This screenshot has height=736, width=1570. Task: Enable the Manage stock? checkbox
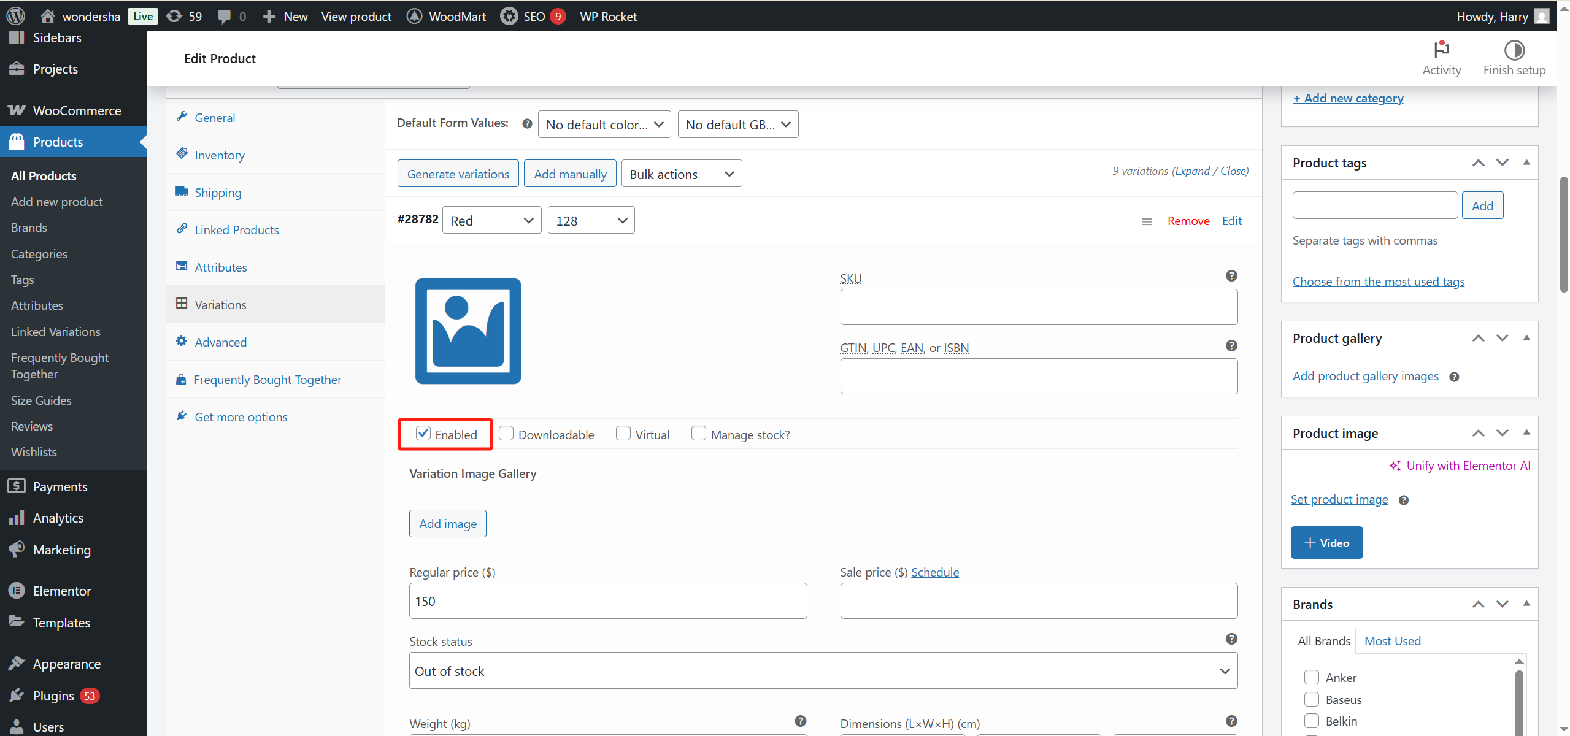click(x=698, y=434)
